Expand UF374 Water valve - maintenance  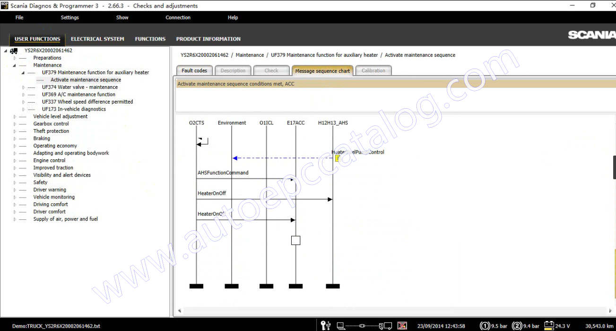tap(24, 87)
